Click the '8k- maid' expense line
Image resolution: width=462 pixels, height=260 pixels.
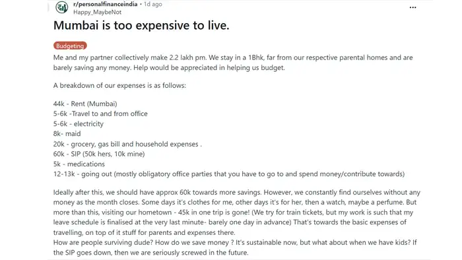coord(67,134)
